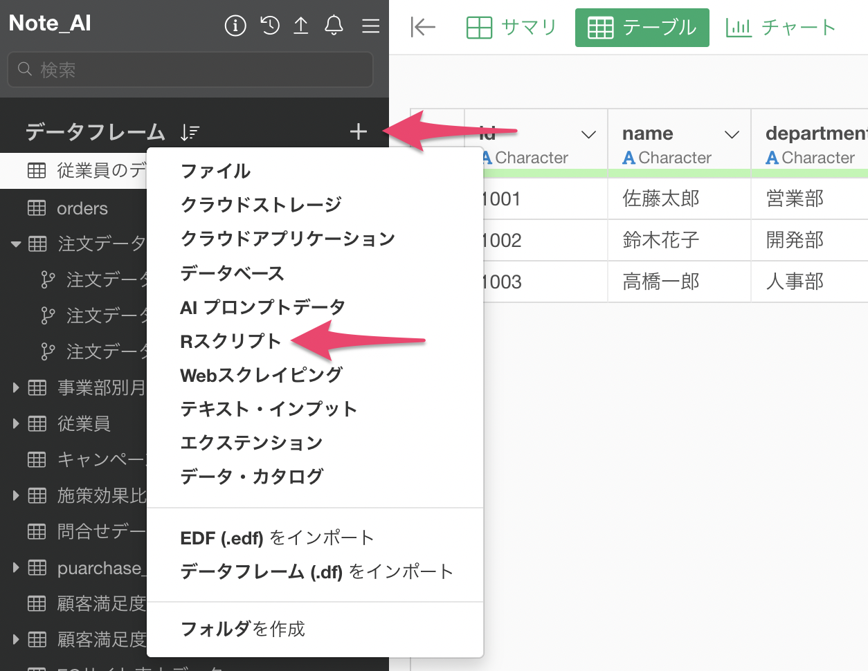The height and width of the screenshot is (671, 868).
Task: Expand the 従業員 data frame
Action: pos(16,424)
